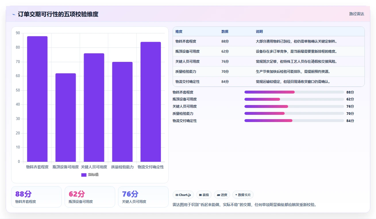Click the 物料齐套程度 bar in chart
The image size is (376, 219).
37,99
